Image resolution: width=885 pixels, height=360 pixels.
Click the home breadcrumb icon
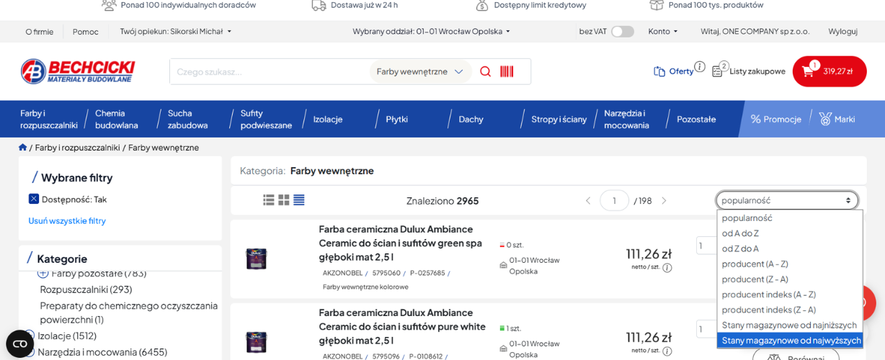22,148
